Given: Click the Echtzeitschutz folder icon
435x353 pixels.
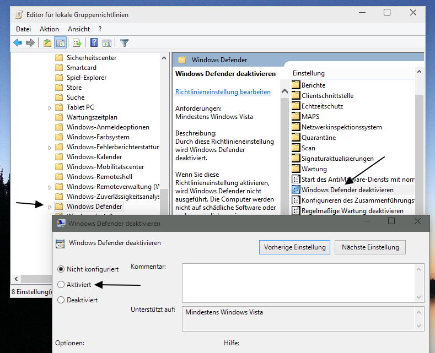Looking at the screenshot, I should (296, 106).
